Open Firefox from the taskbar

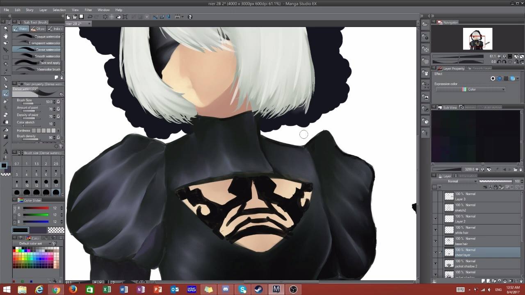tap(73, 289)
